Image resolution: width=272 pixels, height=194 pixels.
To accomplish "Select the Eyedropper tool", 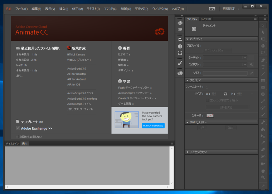I will [x=263, y=143].
